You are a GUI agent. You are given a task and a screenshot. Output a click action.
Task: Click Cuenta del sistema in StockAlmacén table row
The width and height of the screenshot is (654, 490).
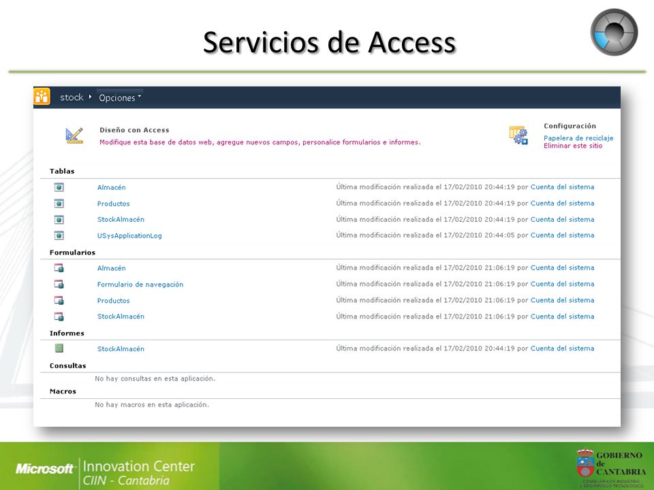562,219
